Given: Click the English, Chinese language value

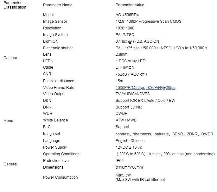Looking at the screenshot, I should (x=130, y=141).
